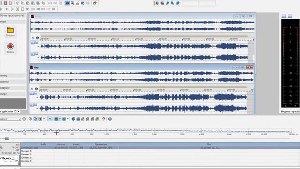This screenshot has height=169, width=300.
Task: Click the gray Save As disk icon
Action: tap(10, 3)
